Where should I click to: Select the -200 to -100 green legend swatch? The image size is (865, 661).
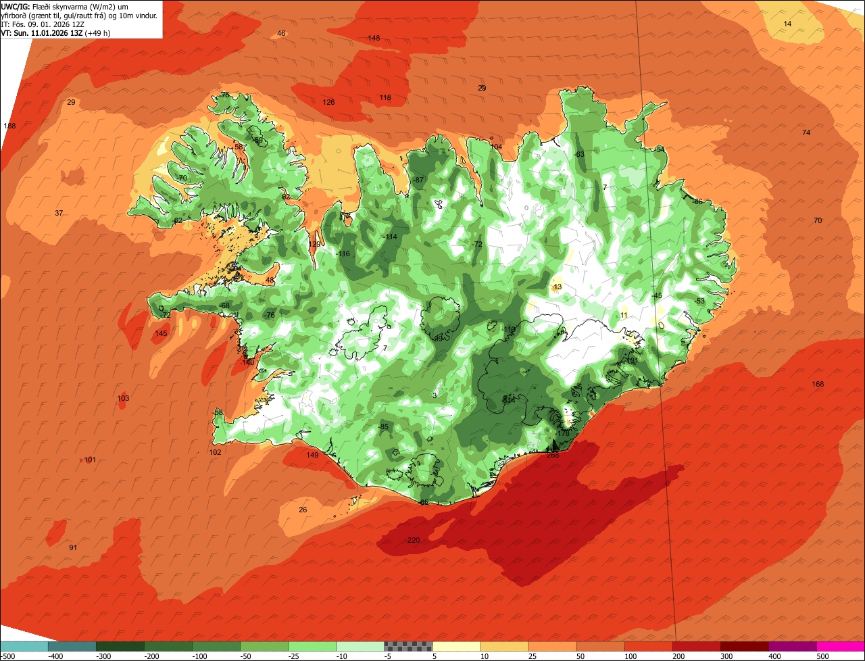coord(168,646)
